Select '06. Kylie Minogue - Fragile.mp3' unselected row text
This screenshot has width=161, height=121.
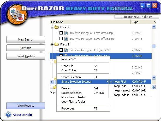click(x=89, y=50)
